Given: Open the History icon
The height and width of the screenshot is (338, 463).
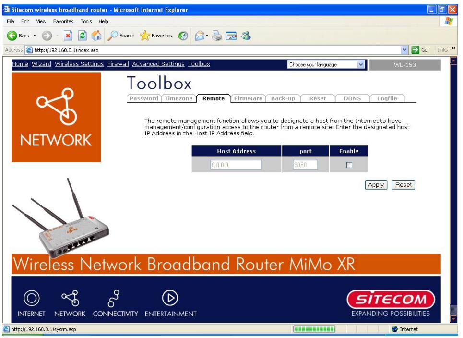Looking at the screenshot, I should tap(183, 36).
